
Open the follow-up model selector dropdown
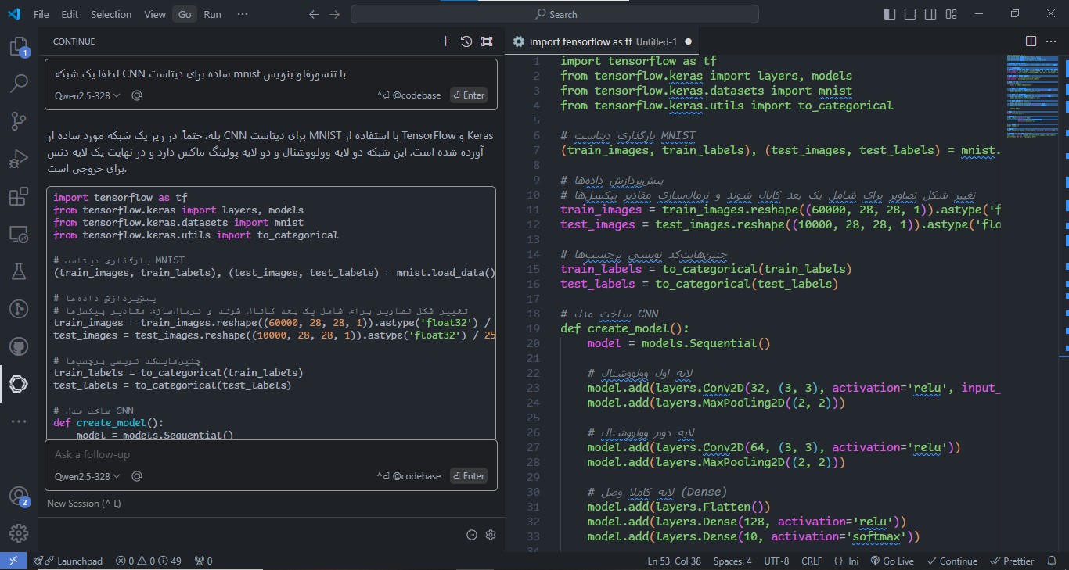tap(85, 475)
